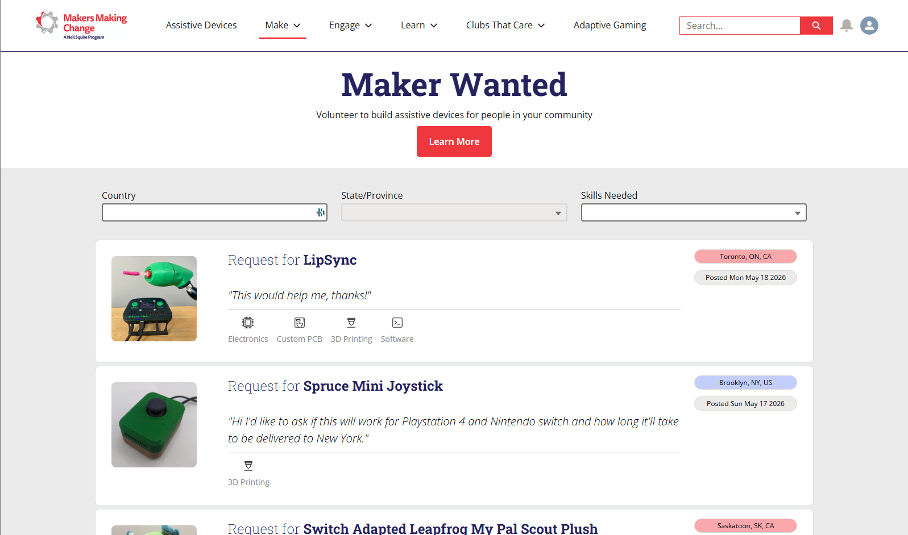Expand the Learn menu
Viewport: 908px width, 535px height.
tap(419, 25)
